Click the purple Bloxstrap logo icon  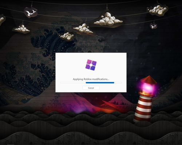(91, 65)
